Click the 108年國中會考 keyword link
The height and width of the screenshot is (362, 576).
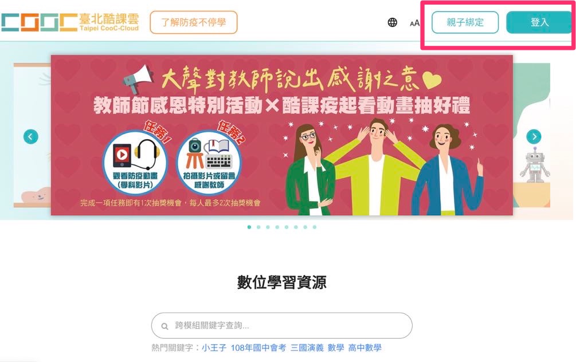258,348
